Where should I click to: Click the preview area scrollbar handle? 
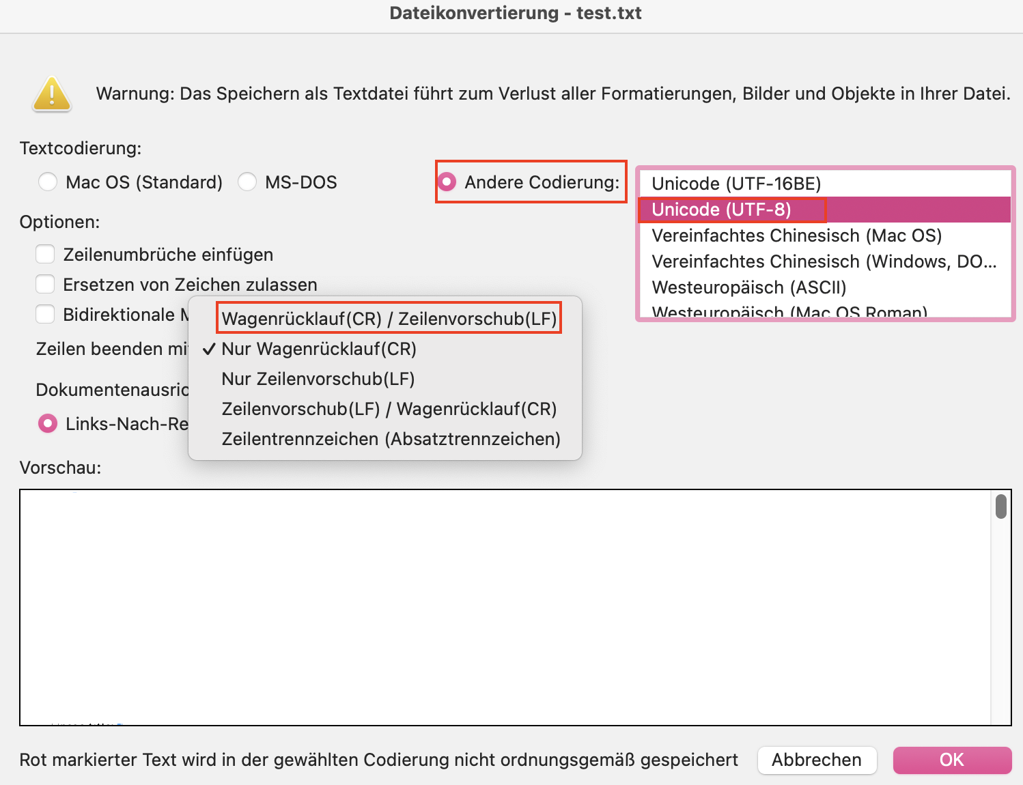[x=1001, y=506]
